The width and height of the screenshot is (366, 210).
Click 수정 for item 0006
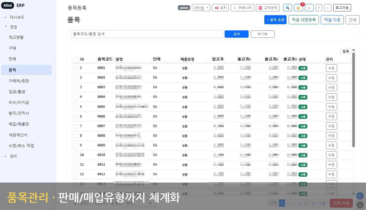click(x=331, y=116)
